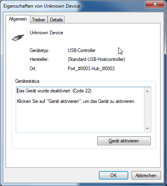Click the Standard-USB-Hostcontroller manufacturer value
This screenshot has width=167, height=186.
coord(96,59)
